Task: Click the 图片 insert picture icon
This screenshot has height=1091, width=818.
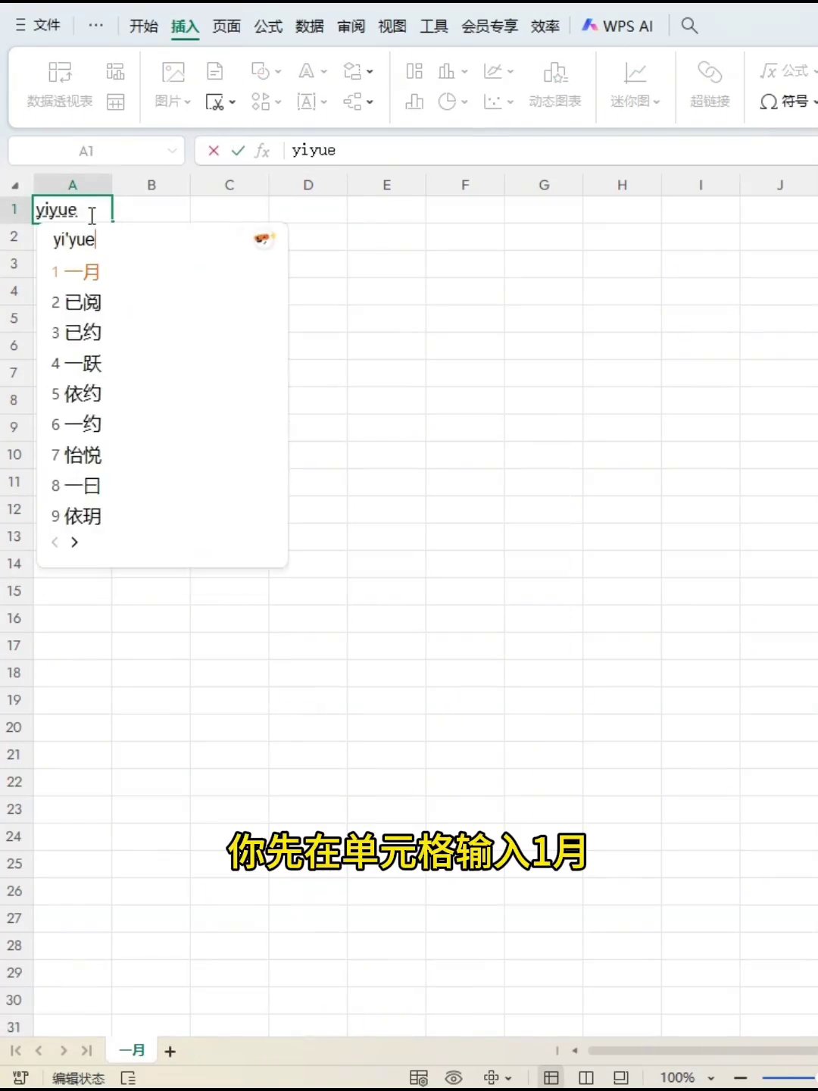Action: point(173,72)
